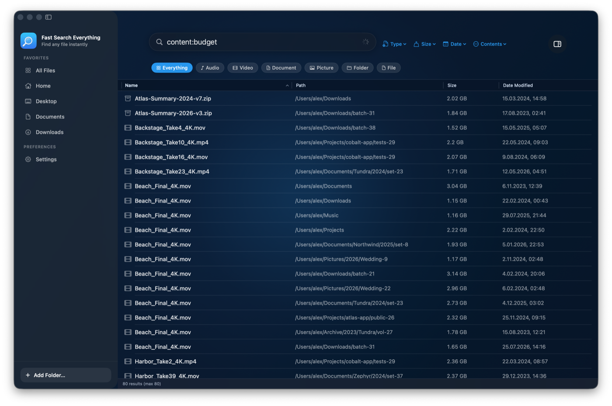Screen dimensions: 612x406
Task: Open the Type filter dropdown
Action: [x=394, y=44]
